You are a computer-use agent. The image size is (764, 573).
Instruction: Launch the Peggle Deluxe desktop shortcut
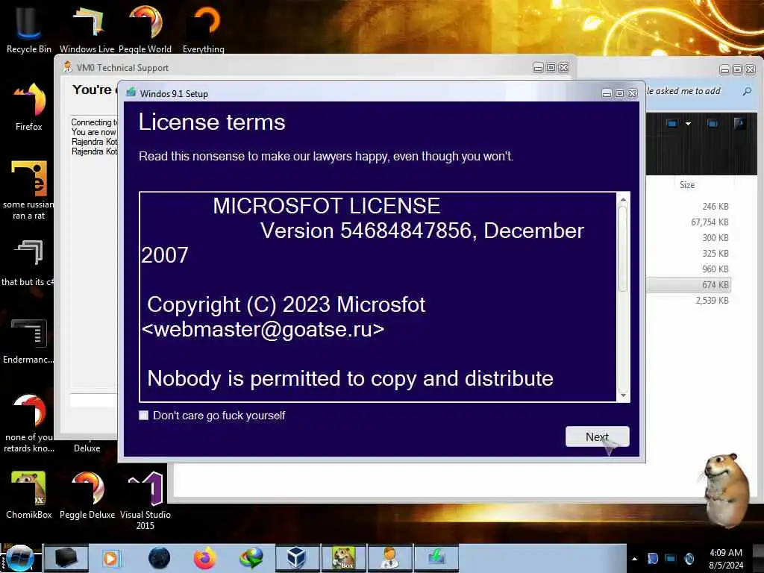click(x=87, y=495)
